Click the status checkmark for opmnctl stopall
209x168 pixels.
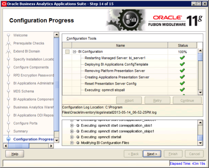[x=182, y=90]
